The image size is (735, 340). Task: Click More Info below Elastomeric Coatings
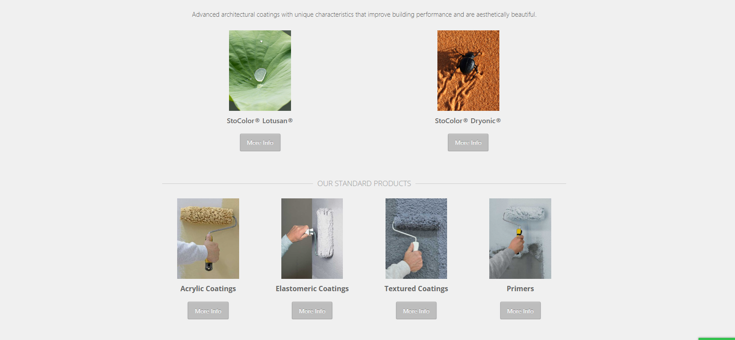[x=312, y=311]
